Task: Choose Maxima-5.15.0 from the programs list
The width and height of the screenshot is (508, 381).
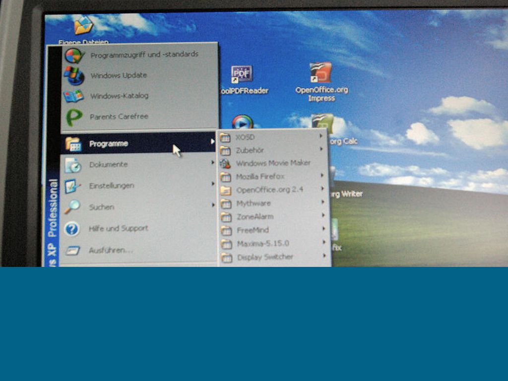Action: [x=262, y=244]
